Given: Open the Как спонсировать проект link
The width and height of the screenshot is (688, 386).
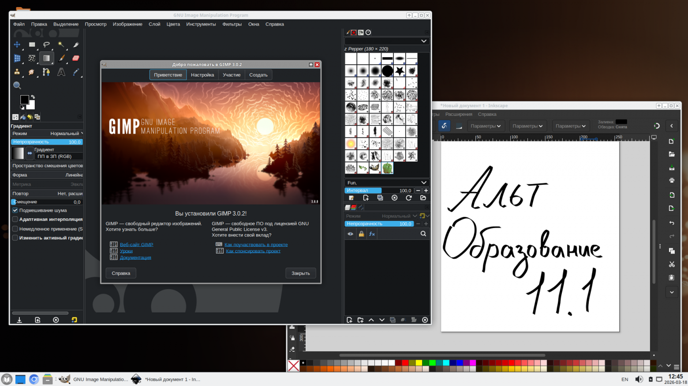Looking at the screenshot, I should point(253,251).
